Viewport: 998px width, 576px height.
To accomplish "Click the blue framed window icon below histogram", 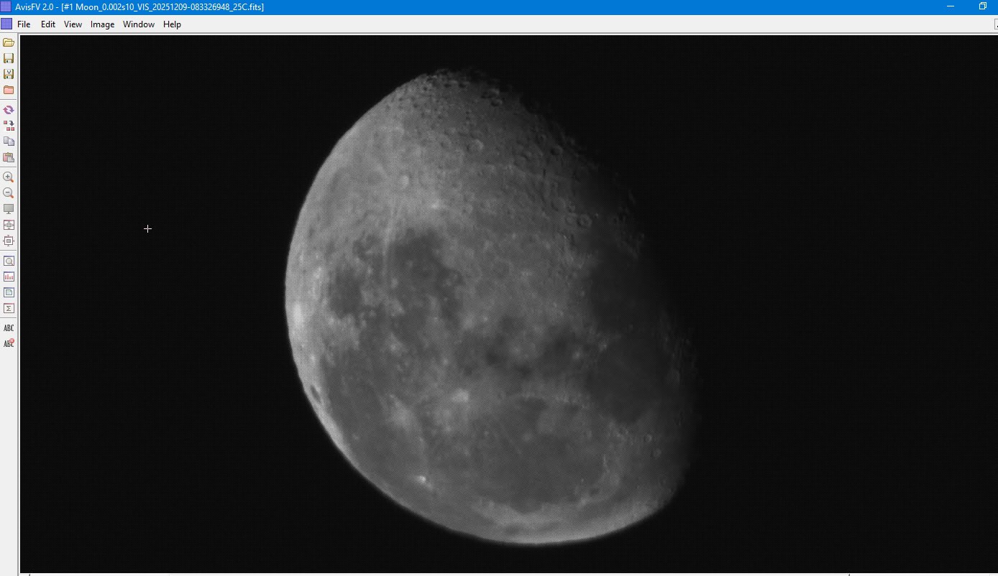I will pos(9,292).
